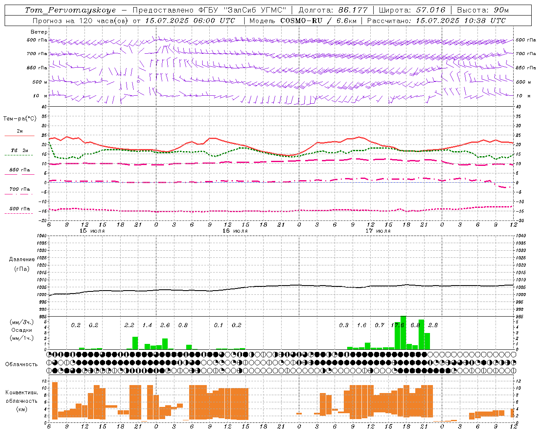Click the "Облачность" cloud cover label
This screenshot has width=538, height=430.
coord(21,364)
